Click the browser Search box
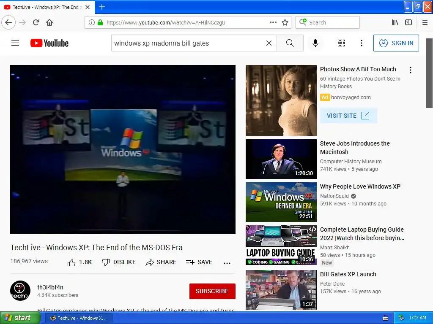This screenshot has height=324, width=433. (x=328, y=23)
